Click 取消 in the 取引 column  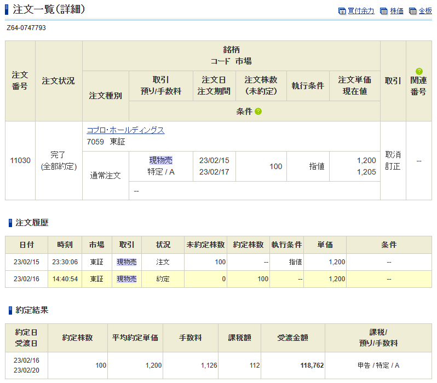(393, 155)
